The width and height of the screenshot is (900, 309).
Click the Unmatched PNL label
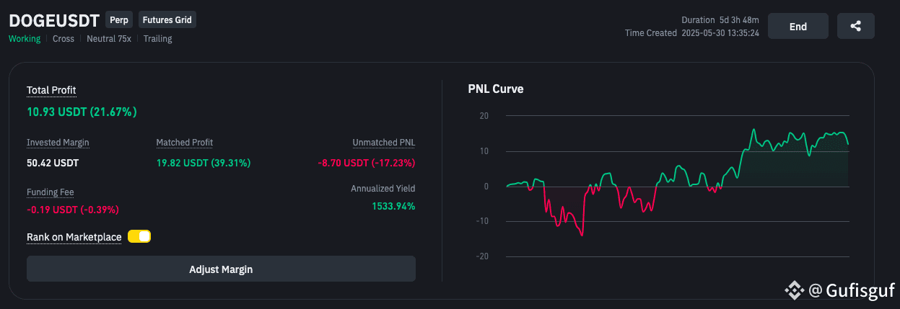click(x=383, y=143)
